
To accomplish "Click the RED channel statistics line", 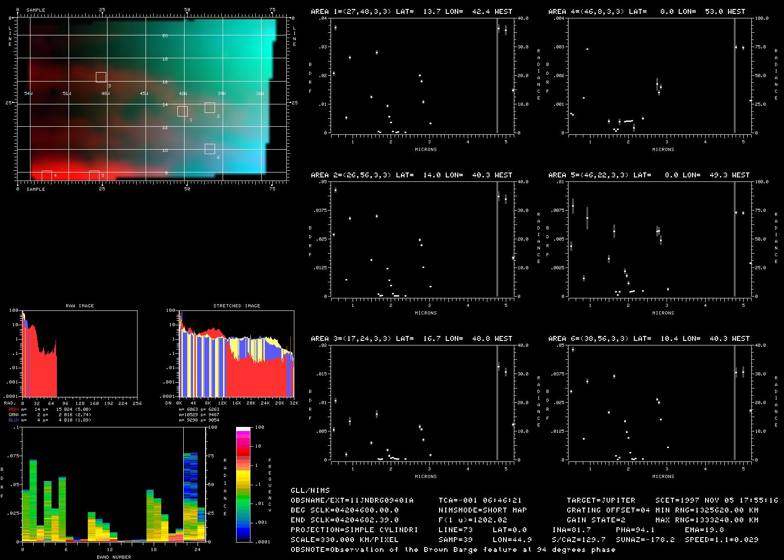I will point(50,409).
